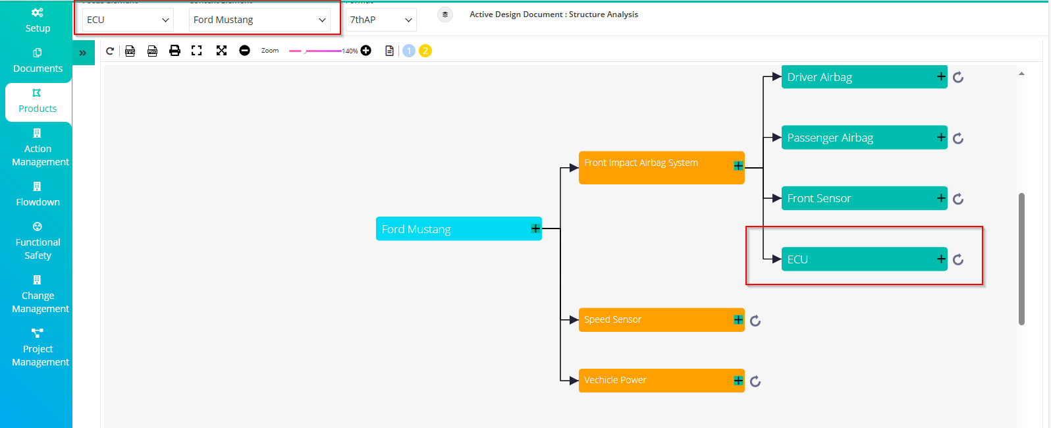Select Products in the sidebar
The height and width of the screenshot is (428, 1051).
(x=38, y=101)
